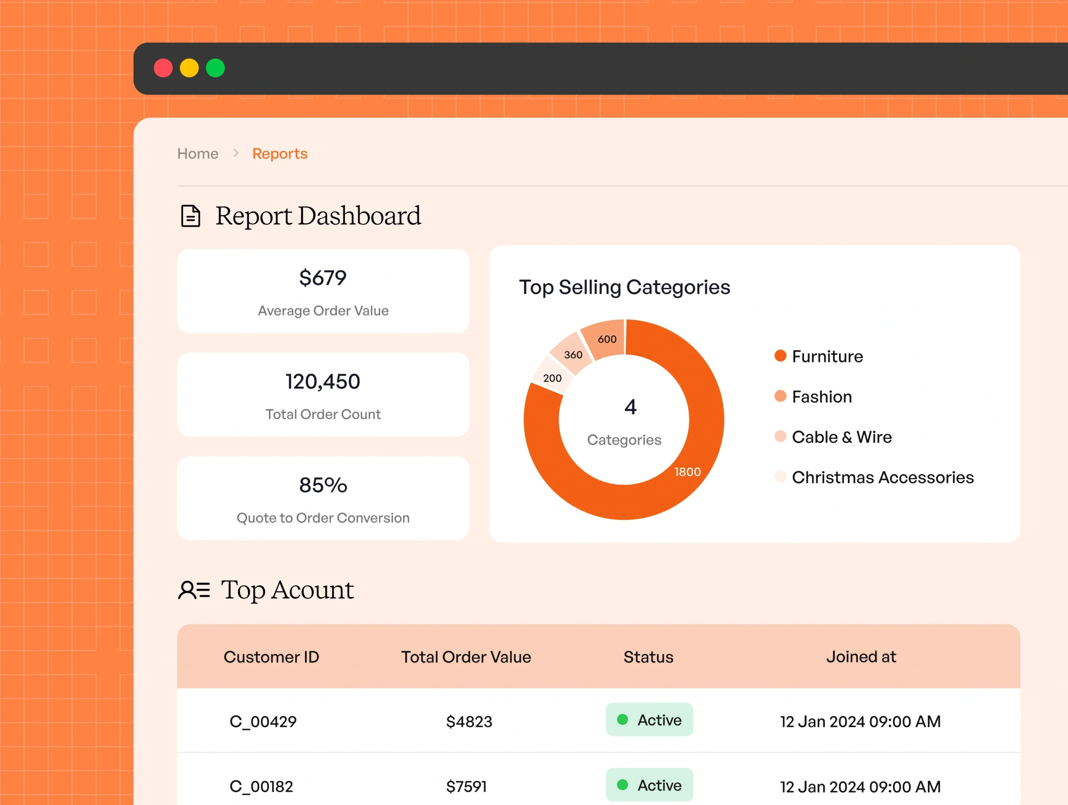Go to Home in breadcrumb
The height and width of the screenshot is (805, 1068).
pyautogui.click(x=197, y=153)
